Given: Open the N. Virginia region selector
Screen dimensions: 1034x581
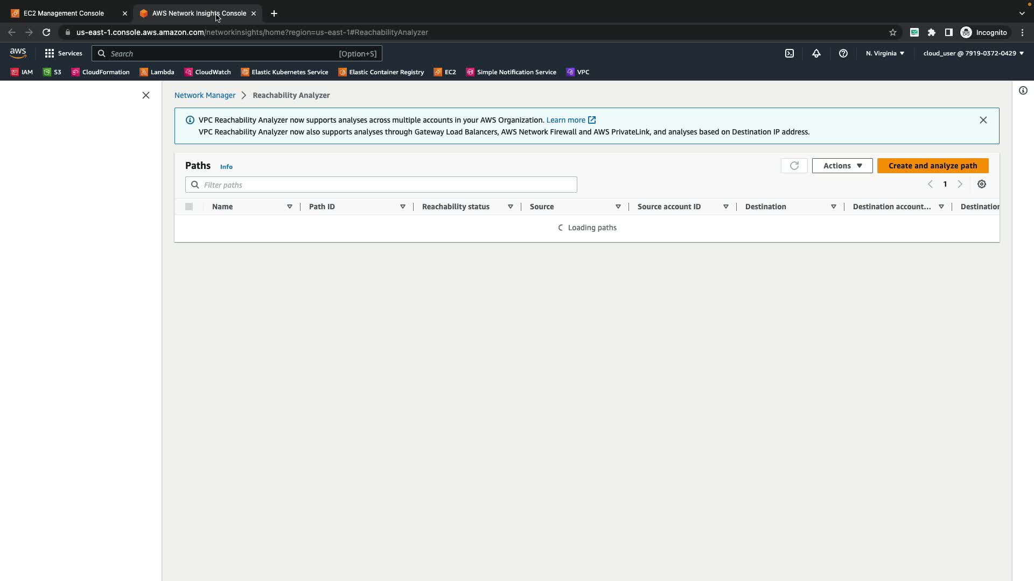Looking at the screenshot, I should coord(885,53).
